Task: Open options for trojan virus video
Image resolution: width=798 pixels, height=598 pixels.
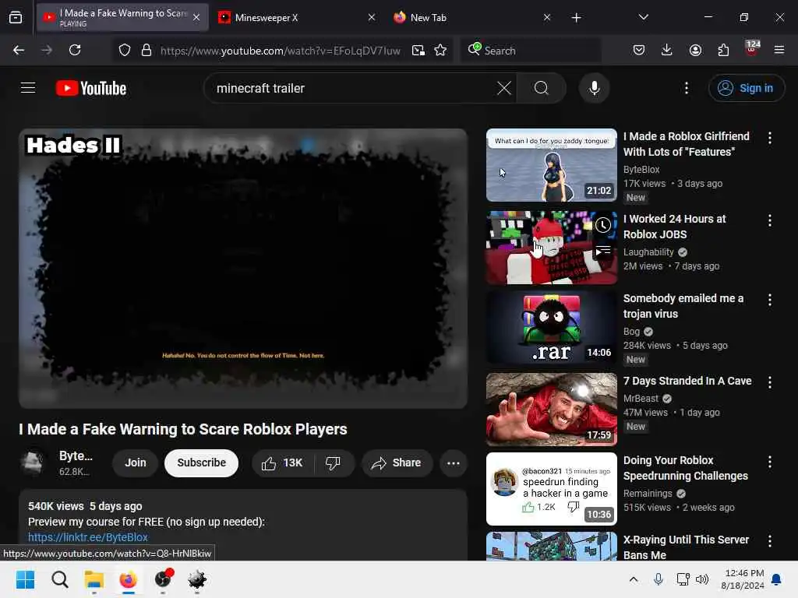Action: coord(769,300)
